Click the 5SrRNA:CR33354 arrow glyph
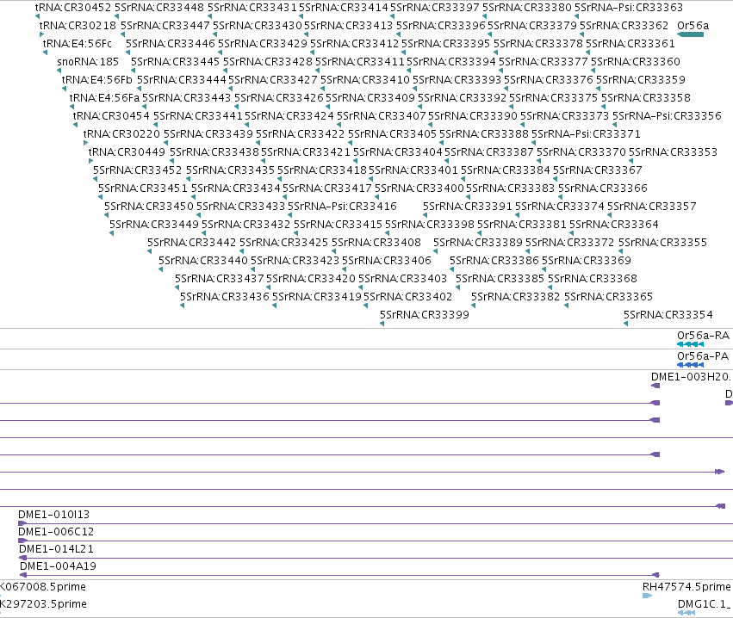Viewport: 733px width, 618px height. pos(625,324)
